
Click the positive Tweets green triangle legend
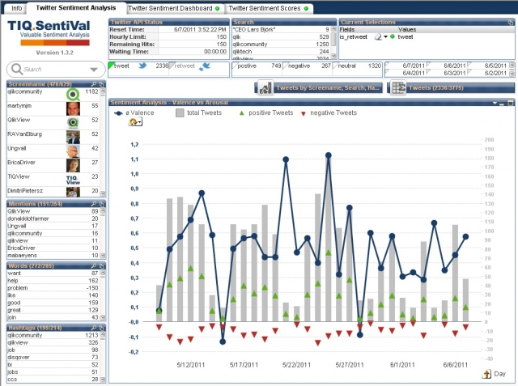[241, 113]
